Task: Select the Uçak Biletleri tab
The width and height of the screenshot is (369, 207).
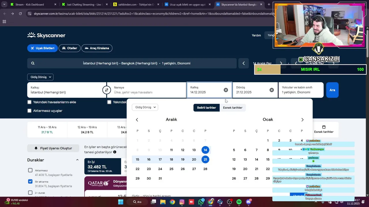Action: click(43, 48)
